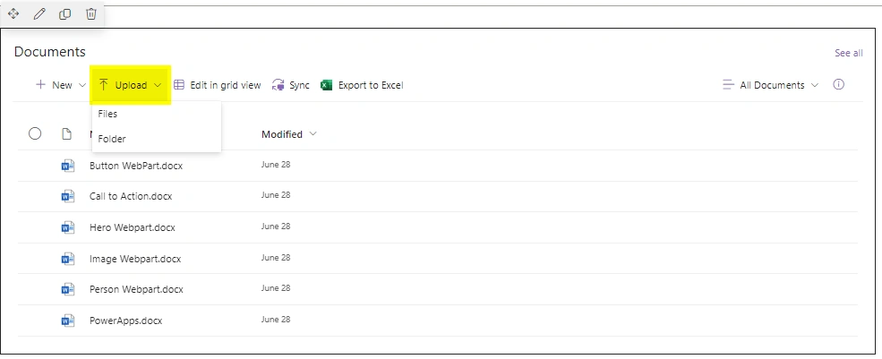Click Edit in grid view
This screenshot has width=882, height=359.
(217, 85)
